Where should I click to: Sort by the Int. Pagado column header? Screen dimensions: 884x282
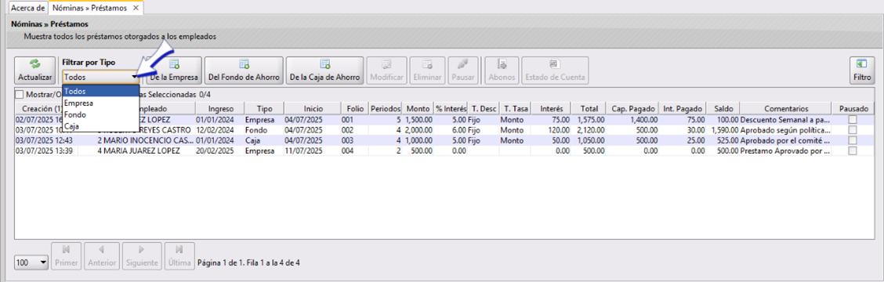click(683, 108)
